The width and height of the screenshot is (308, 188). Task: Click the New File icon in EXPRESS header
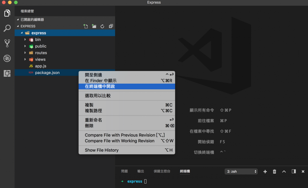pyautogui.click(x=85, y=26)
